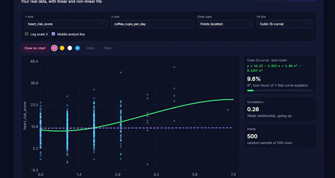Open the Y axis heart_risk_score dropdown
The image size is (335, 178).
coord(66,24)
